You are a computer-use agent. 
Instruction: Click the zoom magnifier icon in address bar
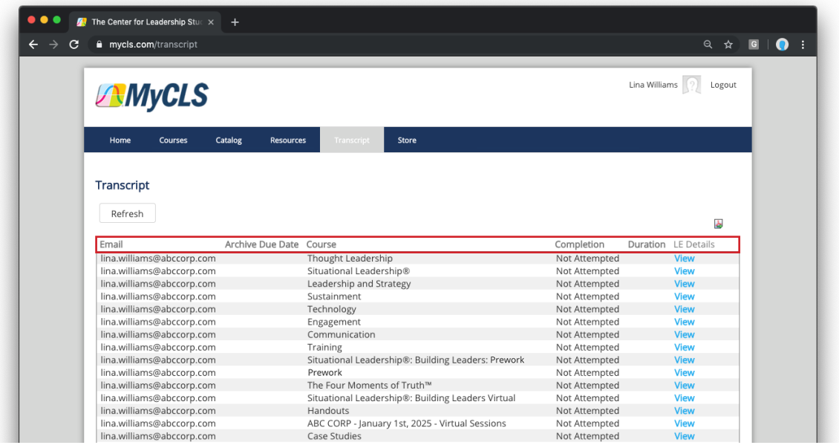pos(708,45)
